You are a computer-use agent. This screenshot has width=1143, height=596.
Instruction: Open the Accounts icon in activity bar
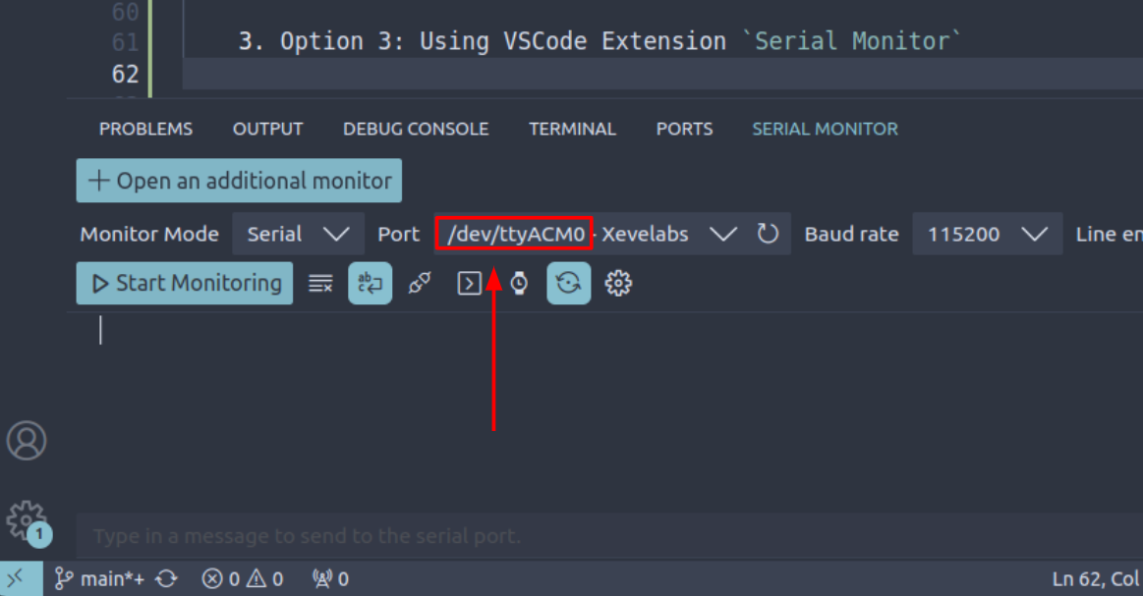pyautogui.click(x=27, y=441)
